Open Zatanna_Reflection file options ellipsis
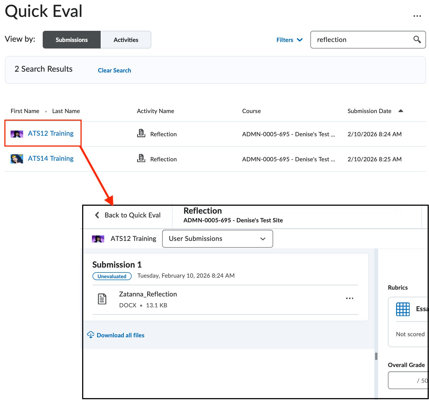The width and height of the screenshot is (429, 400). point(349,298)
